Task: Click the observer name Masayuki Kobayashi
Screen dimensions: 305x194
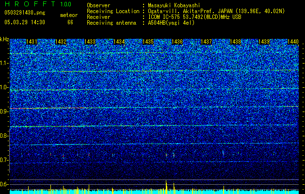Action: 174,5
